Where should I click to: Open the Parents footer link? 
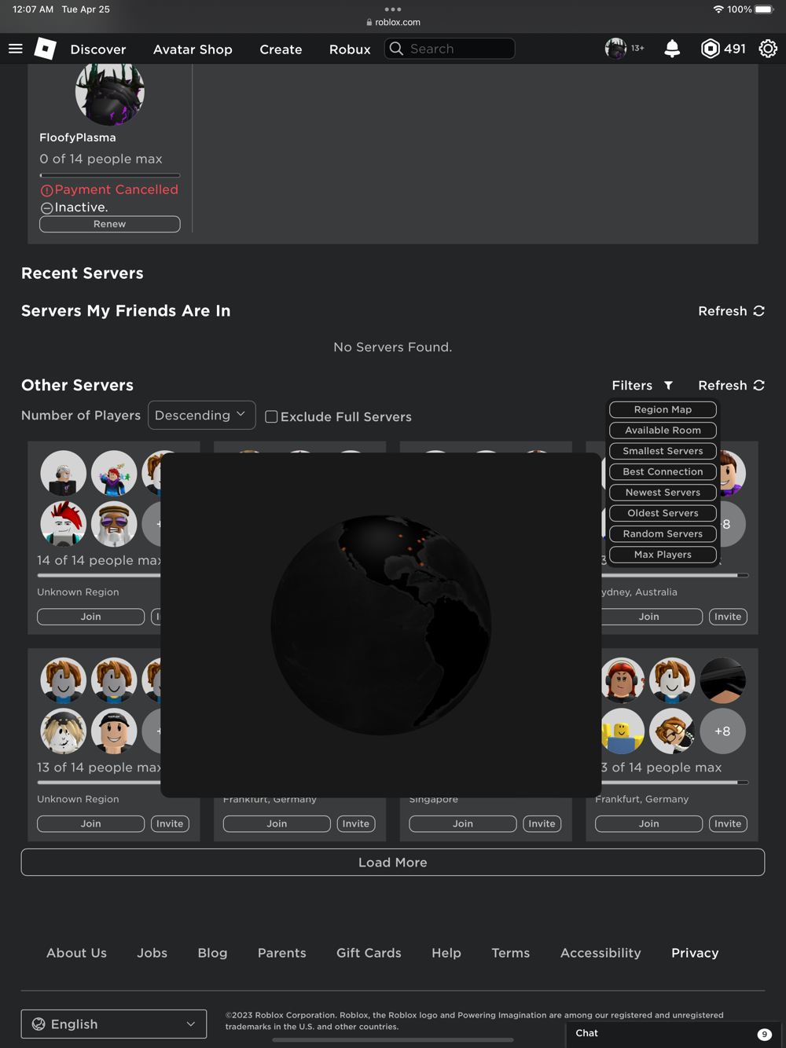pyautogui.click(x=282, y=953)
